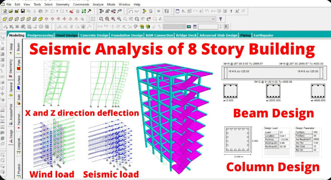Click the yellow I-beam section icon
331x180 pixels.
tap(144, 11)
